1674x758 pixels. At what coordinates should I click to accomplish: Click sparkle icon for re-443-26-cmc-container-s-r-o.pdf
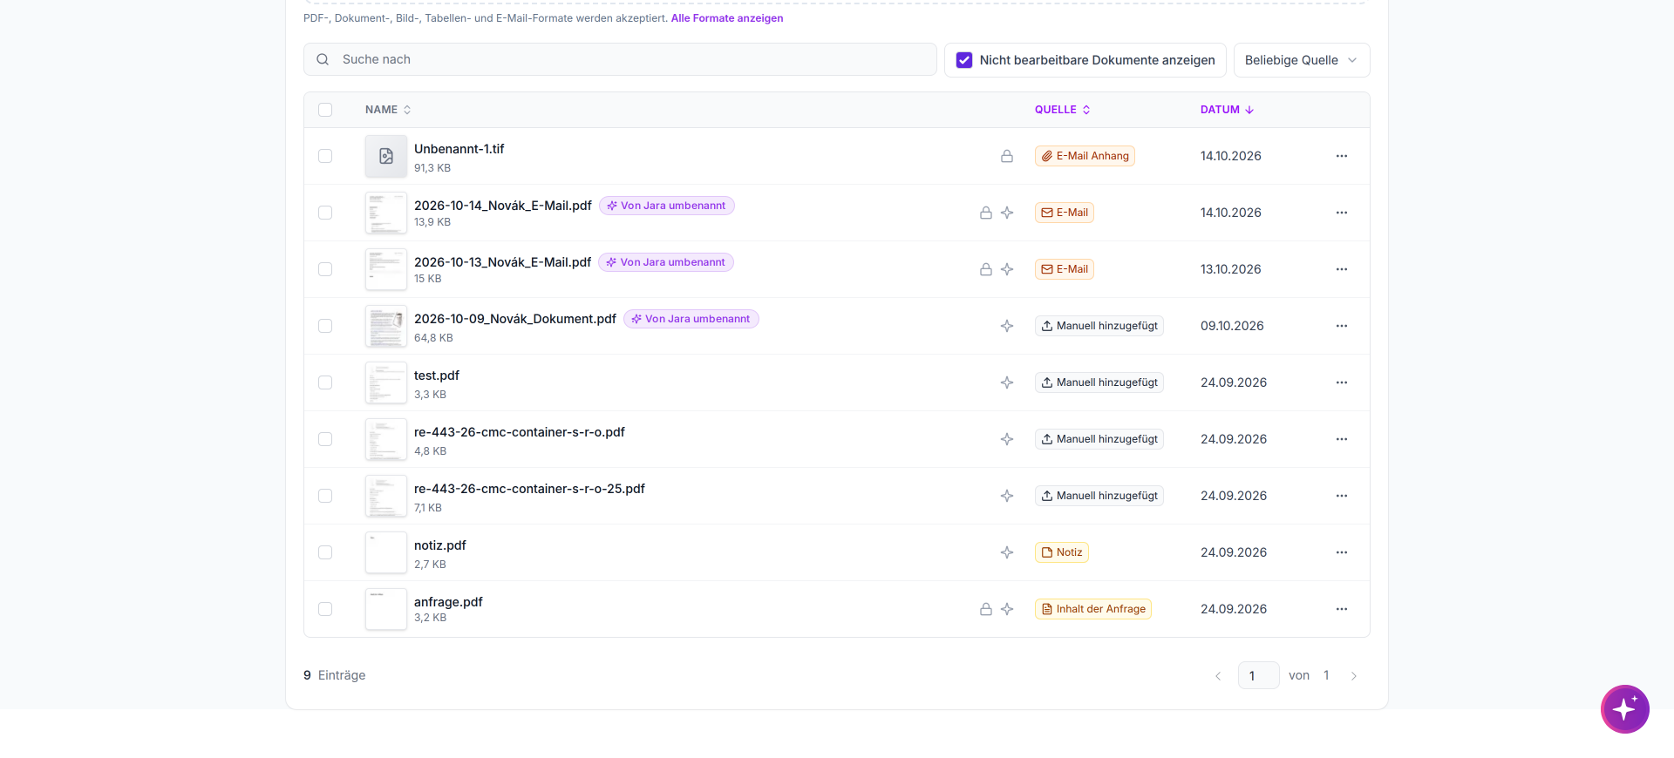[1007, 439]
